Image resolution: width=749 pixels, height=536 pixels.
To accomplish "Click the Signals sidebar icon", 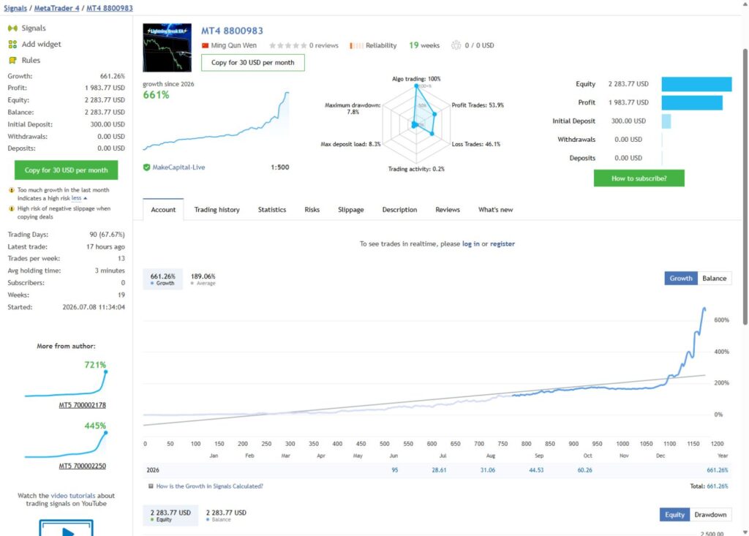I will pyautogui.click(x=12, y=29).
